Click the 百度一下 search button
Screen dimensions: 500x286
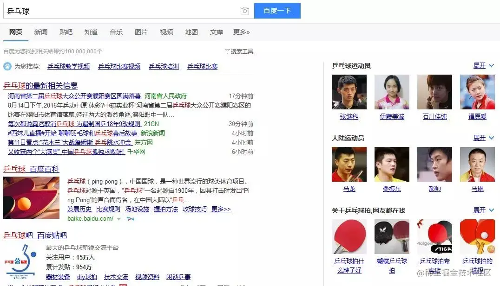click(277, 11)
